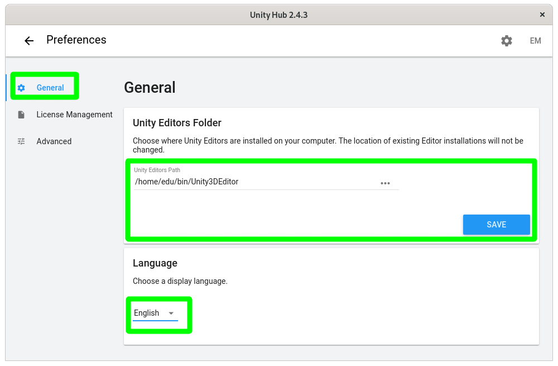Open the English language dropdown
Screen dimensions: 558x366
(155, 313)
